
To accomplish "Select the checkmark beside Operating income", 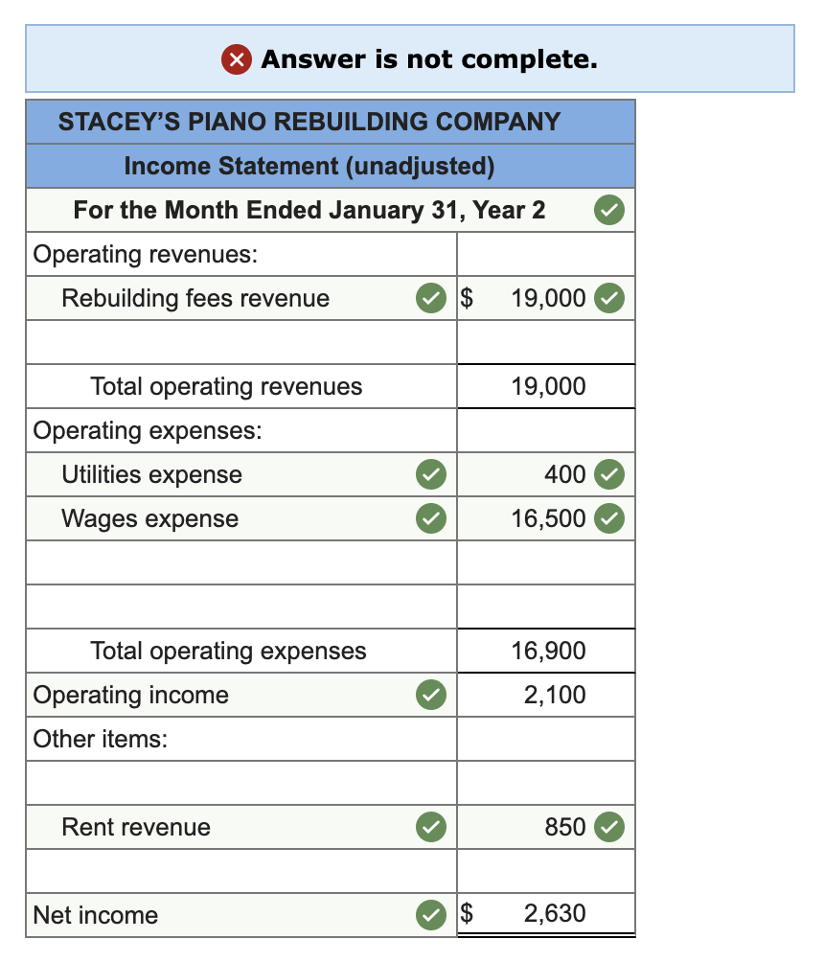I will pyautogui.click(x=430, y=695).
